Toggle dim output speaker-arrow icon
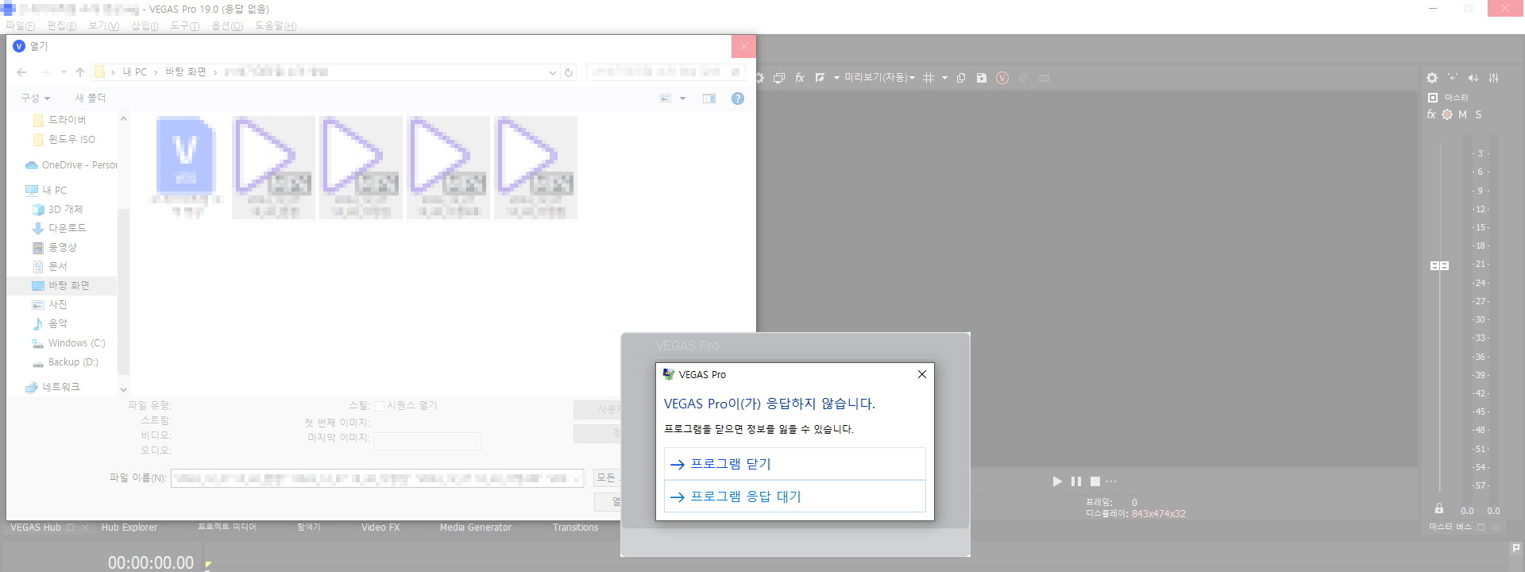Screen dimensions: 1525x572 point(1473,78)
